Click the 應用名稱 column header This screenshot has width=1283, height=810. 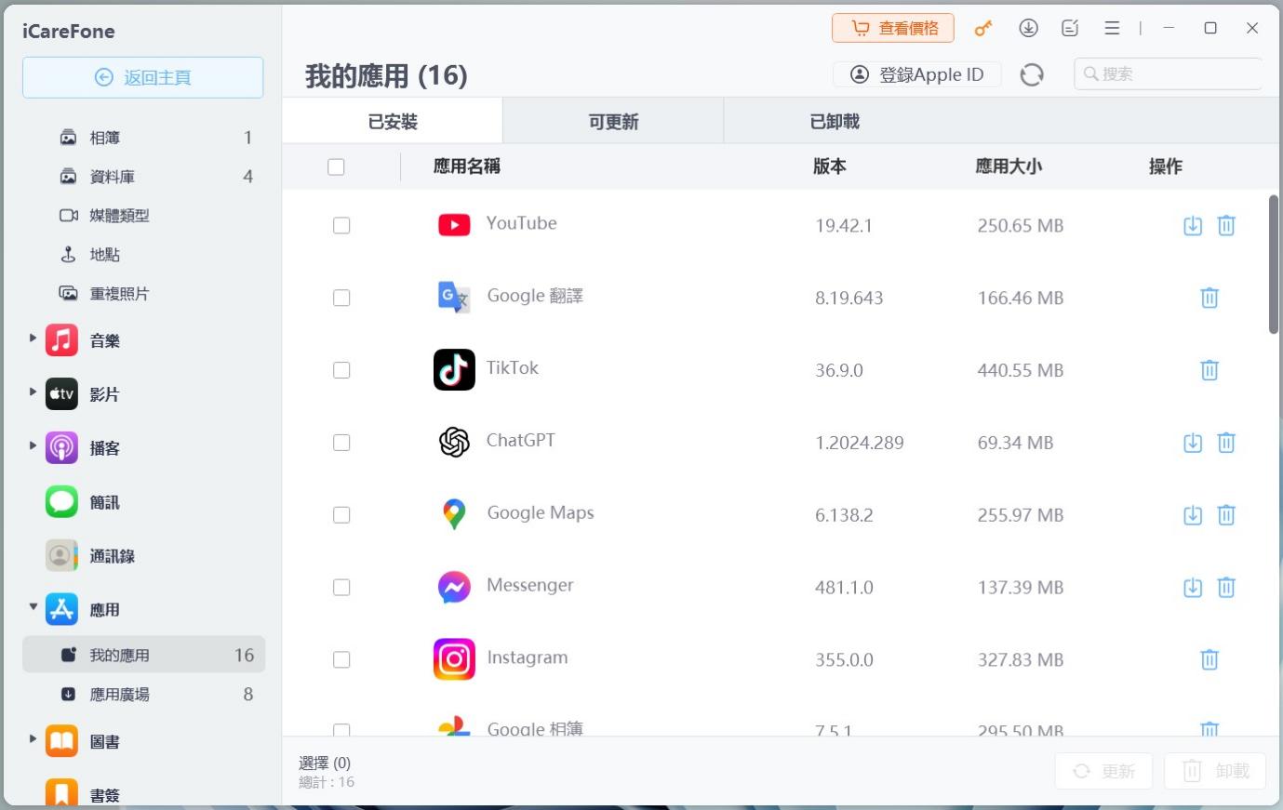467,166
